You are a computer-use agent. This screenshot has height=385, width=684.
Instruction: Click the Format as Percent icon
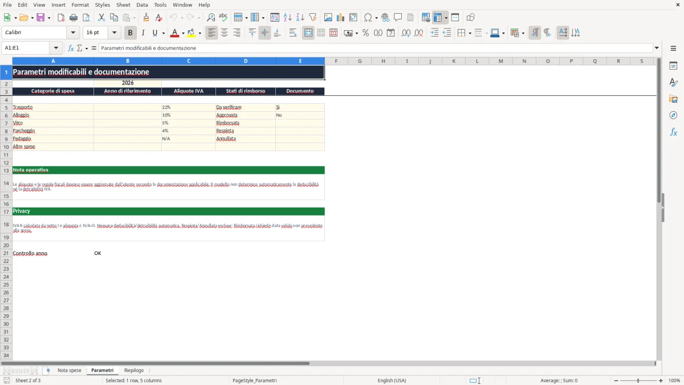pos(365,33)
